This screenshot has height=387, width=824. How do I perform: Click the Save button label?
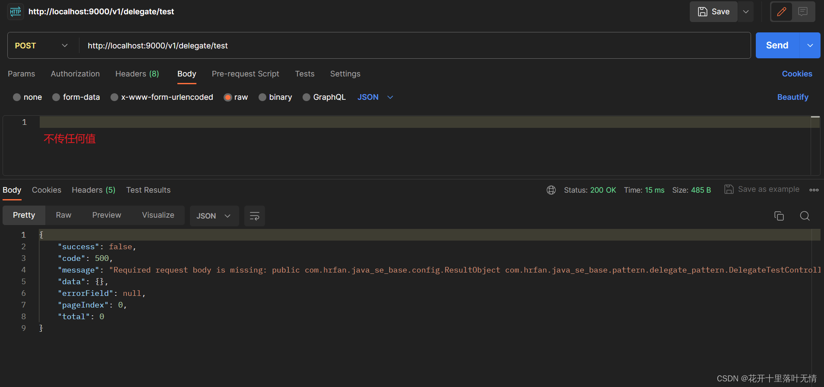(x=721, y=12)
